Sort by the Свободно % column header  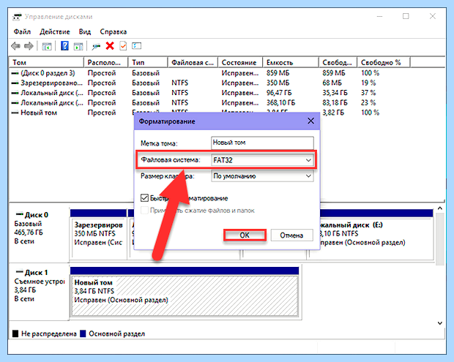[384, 62]
